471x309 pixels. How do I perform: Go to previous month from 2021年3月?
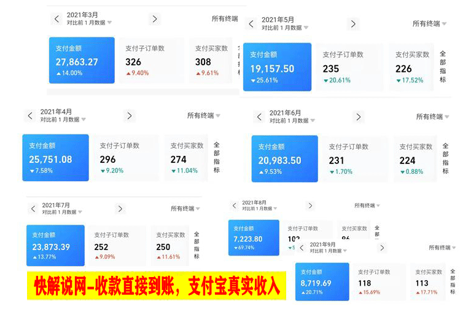57,19
